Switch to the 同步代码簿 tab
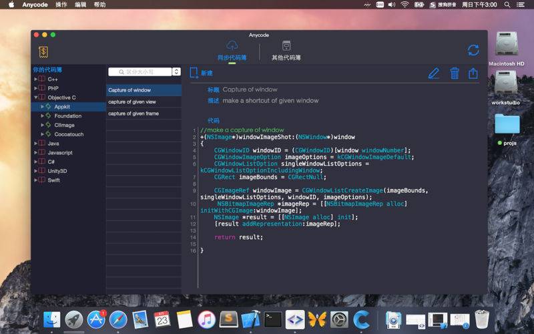This screenshot has width=534, height=334. click(232, 51)
